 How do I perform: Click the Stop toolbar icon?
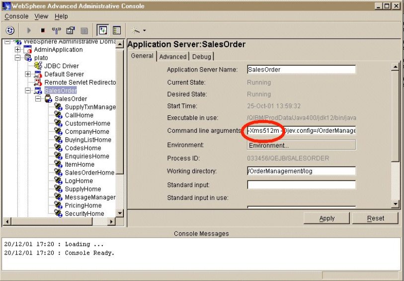43,30
